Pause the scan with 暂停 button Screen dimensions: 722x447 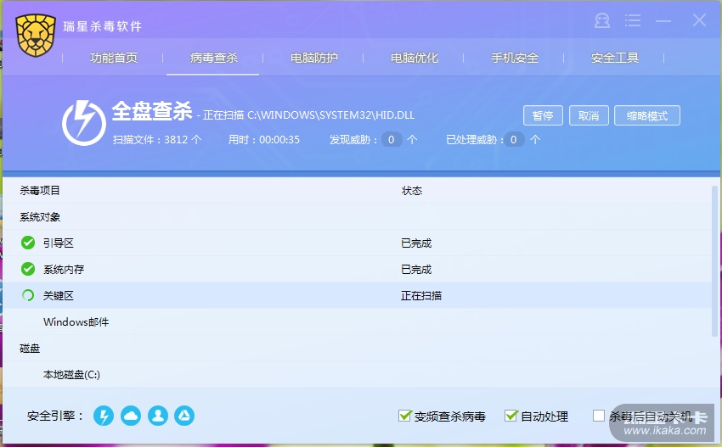click(x=543, y=115)
